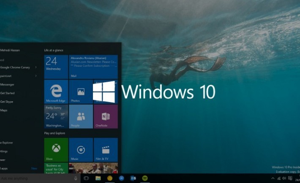
Task: Open the Microsoft Edge tile
Action: coord(56,91)
